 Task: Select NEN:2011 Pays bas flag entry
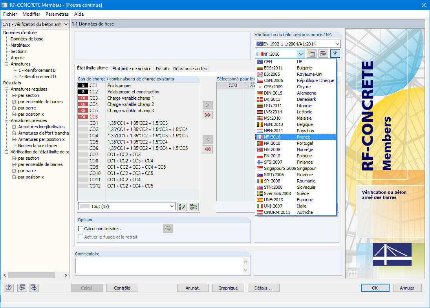click(296, 131)
